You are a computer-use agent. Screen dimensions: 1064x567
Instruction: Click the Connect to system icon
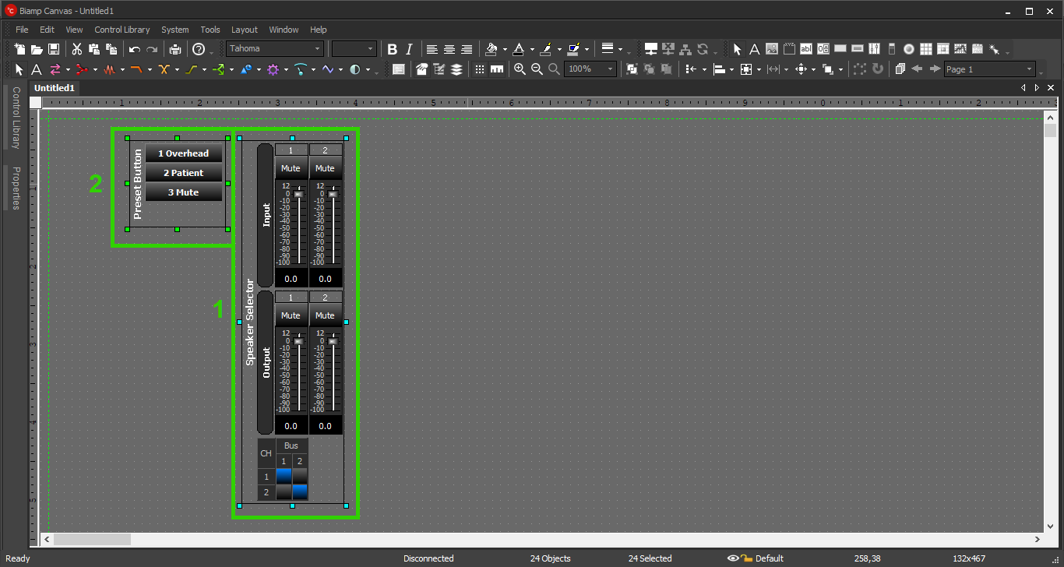(651, 49)
